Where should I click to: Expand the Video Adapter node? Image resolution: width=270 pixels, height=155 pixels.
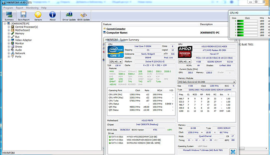coord(9,40)
